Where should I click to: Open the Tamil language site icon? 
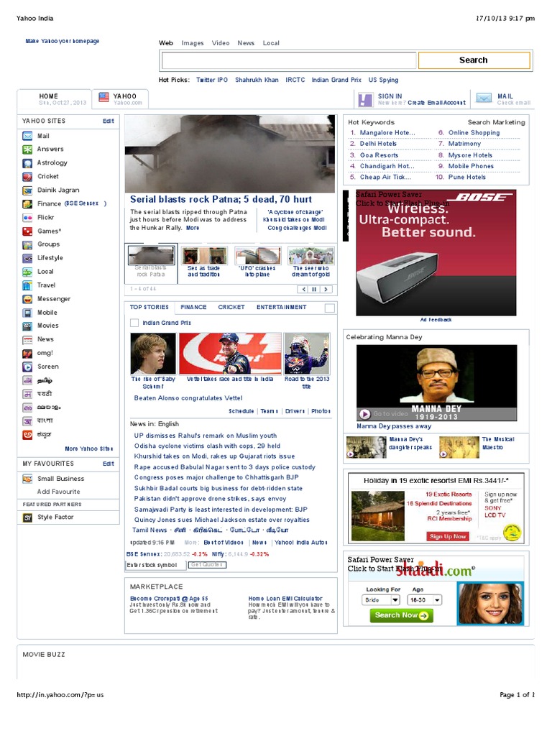click(x=27, y=381)
